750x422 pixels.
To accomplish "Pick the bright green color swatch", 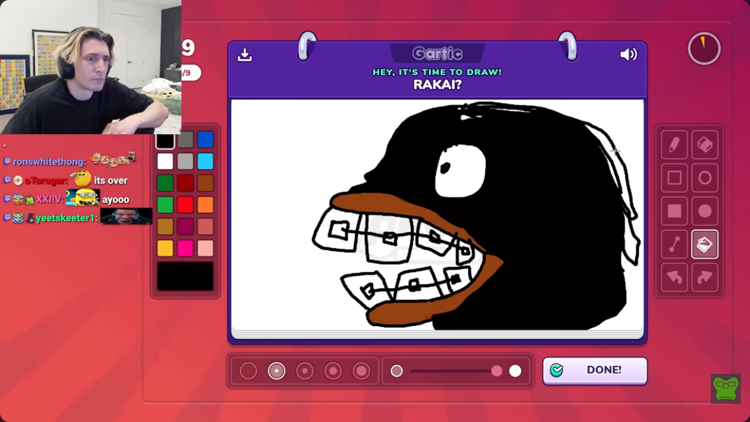I will tap(165, 205).
